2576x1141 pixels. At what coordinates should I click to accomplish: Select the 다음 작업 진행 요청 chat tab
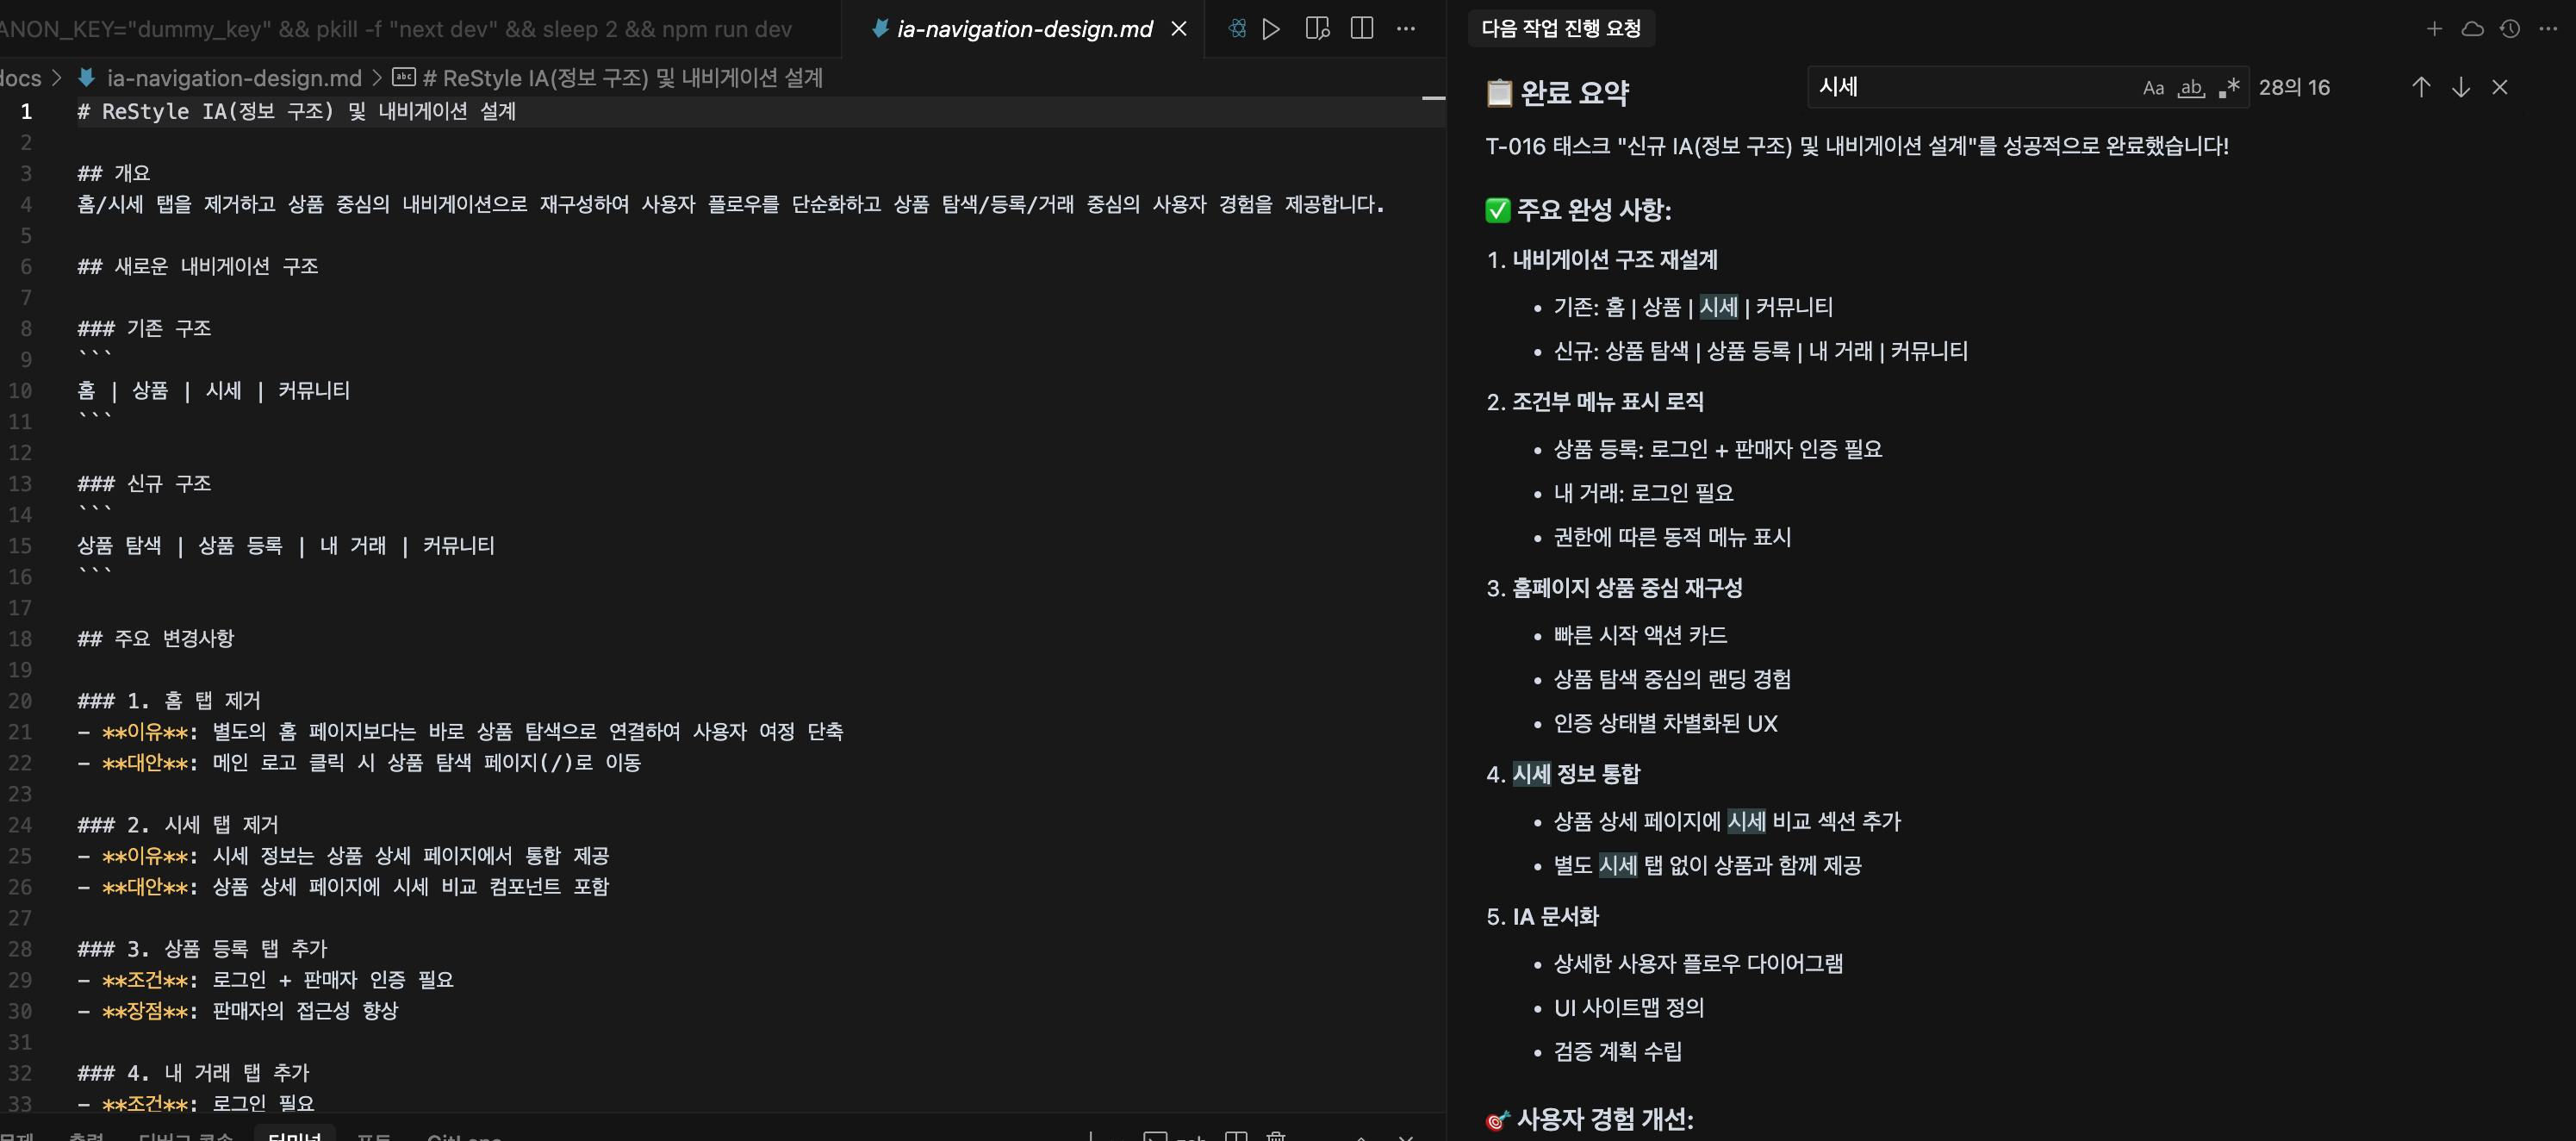click(1560, 28)
